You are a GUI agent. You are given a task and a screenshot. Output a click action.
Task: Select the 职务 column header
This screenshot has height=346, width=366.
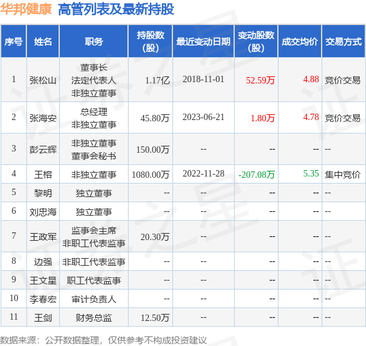point(94,42)
